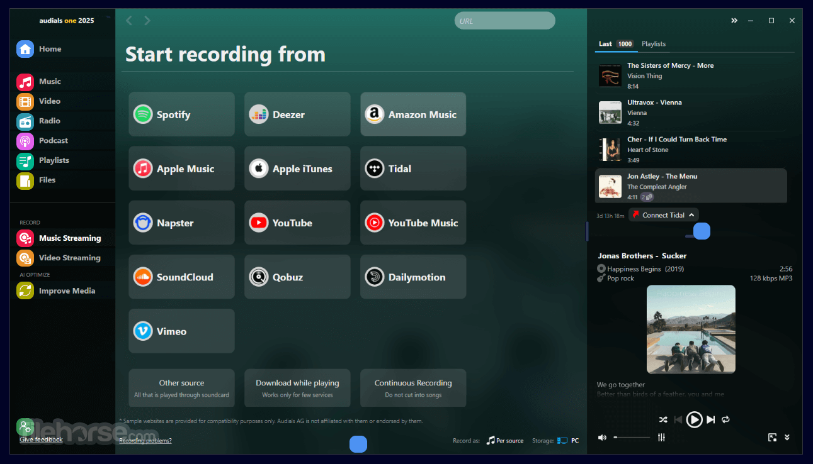This screenshot has width=813, height=464.
Task: Change the Storage location from PC
Action: coord(568,441)
